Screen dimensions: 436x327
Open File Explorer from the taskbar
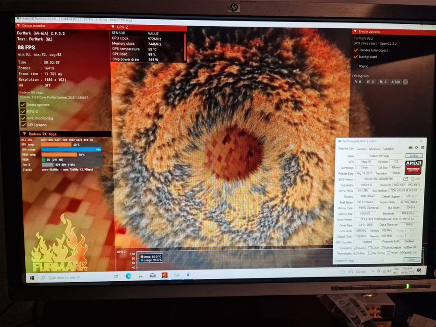141,276
